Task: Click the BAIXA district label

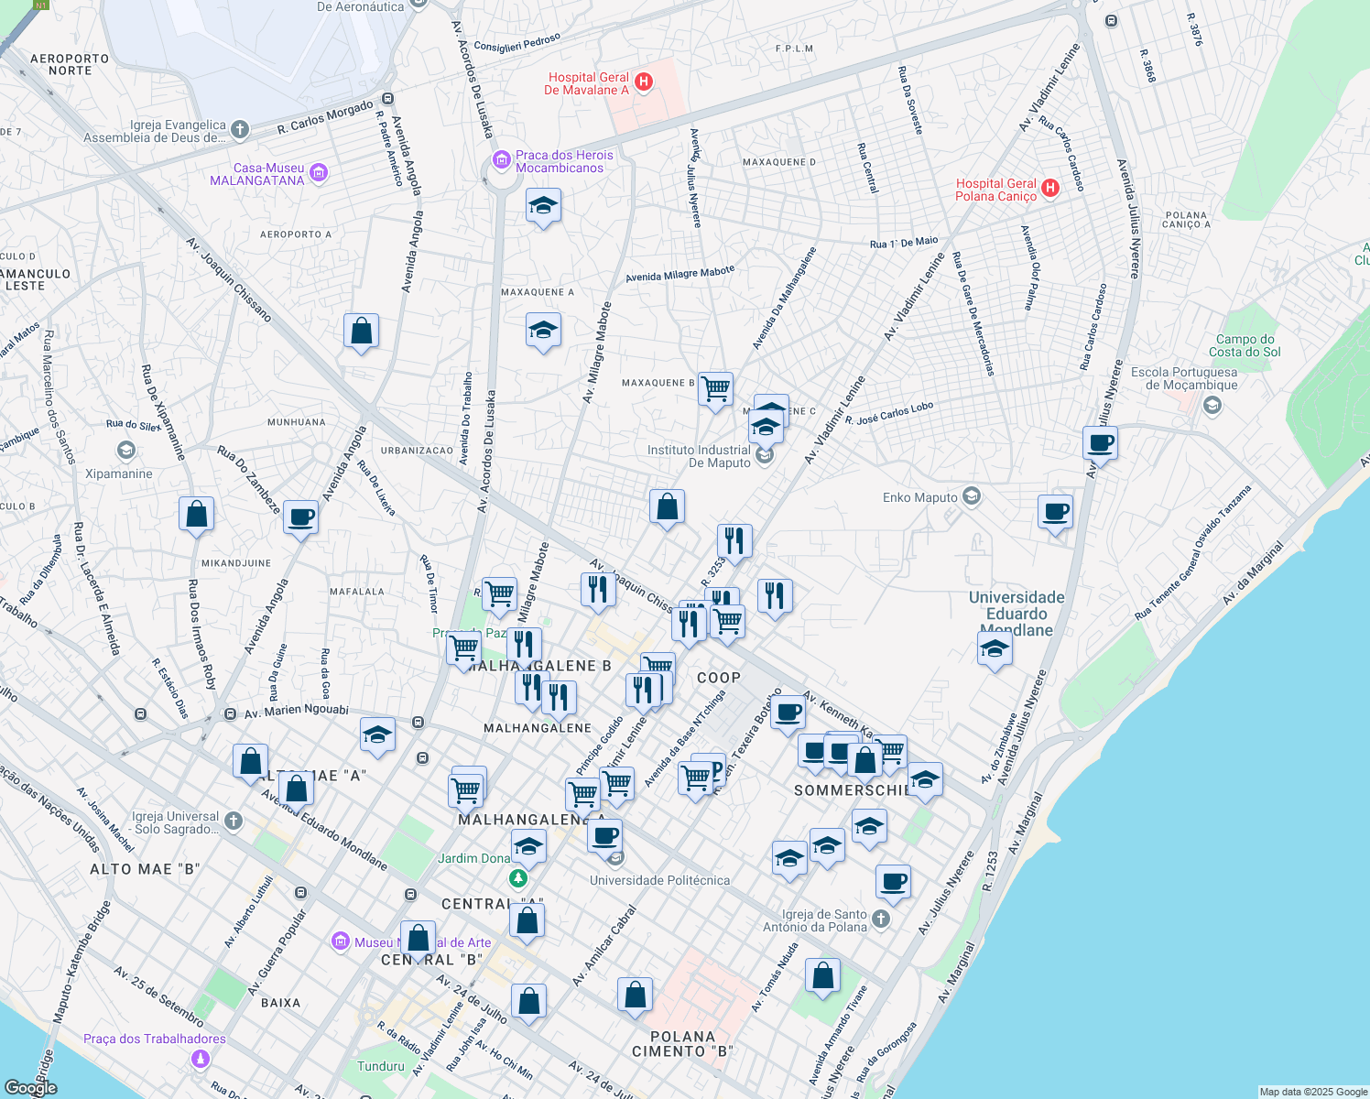Action: pyautogui.click(x=281, y=1003)
